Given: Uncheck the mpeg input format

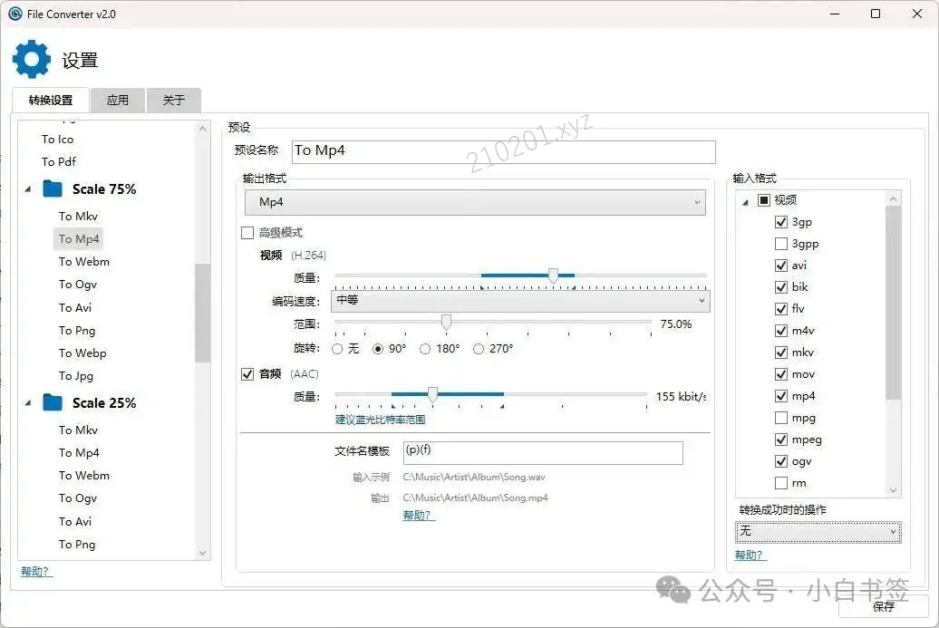Looking at the screenshot, I should coord(781,440).
